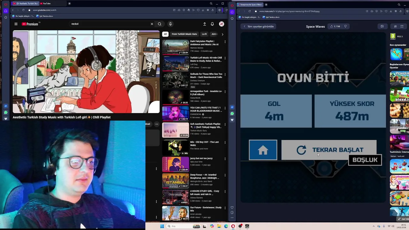Open YouTube notifications bell
Screen dimensions: 409x230
pos(212,24)
